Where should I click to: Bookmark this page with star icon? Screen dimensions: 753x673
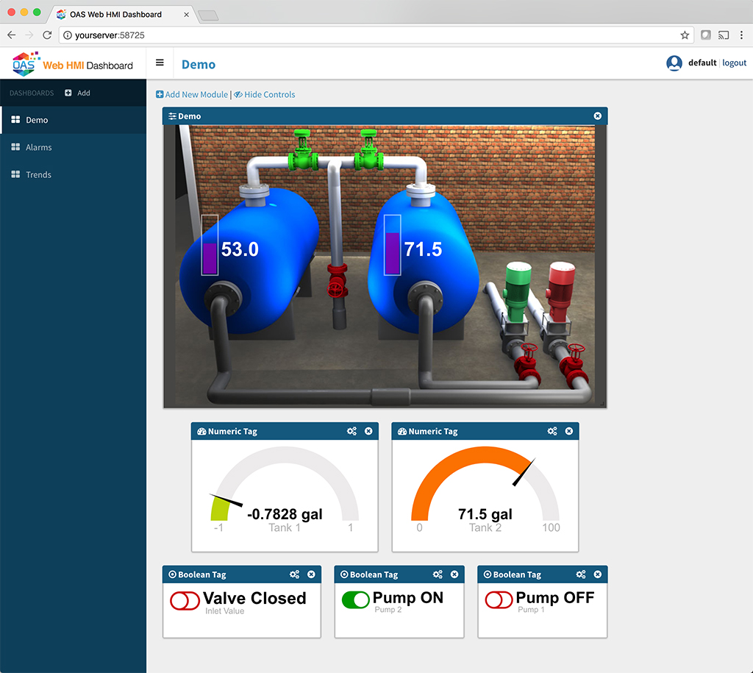point(685,35)
